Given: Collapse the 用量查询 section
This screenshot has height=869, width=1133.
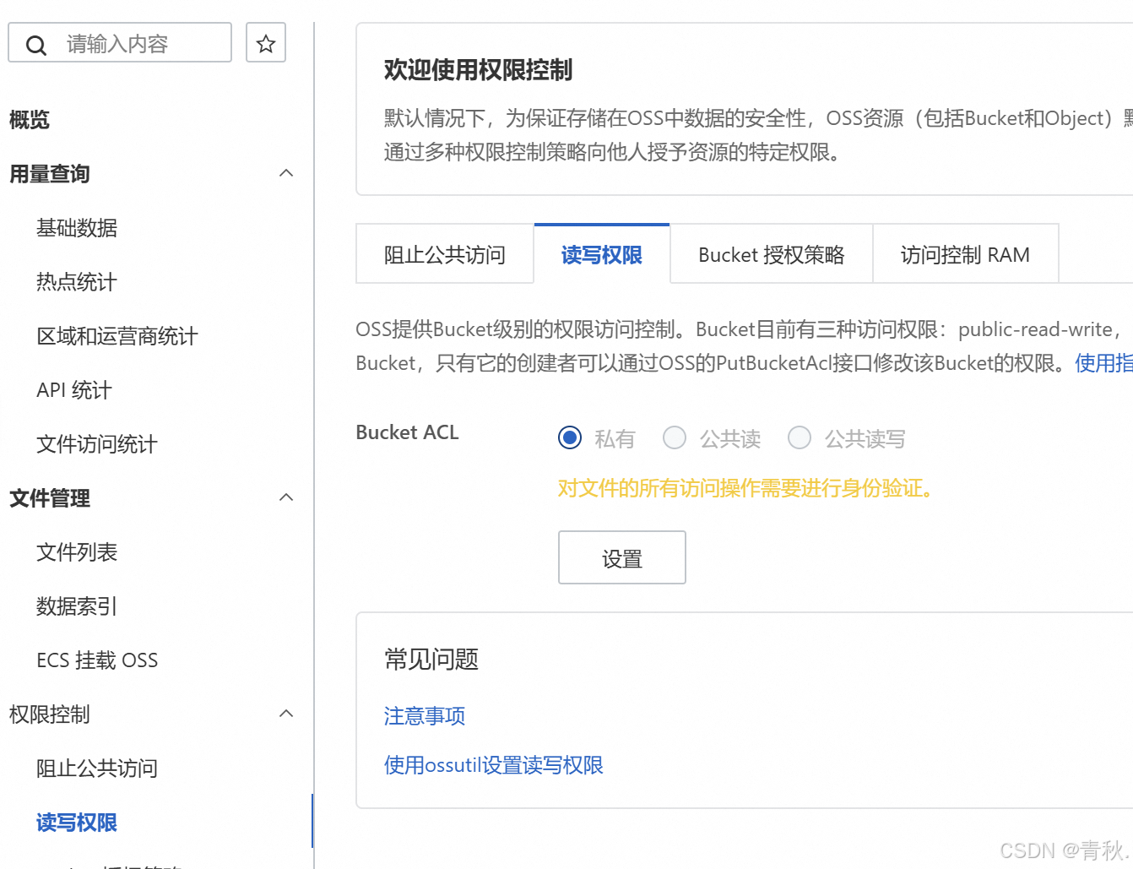Looking at the screenshot, I should [x=286, y=173].
